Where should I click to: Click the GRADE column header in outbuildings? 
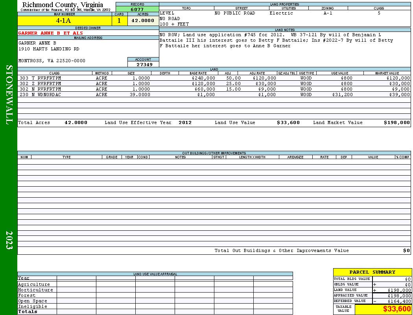click(112, 157)
